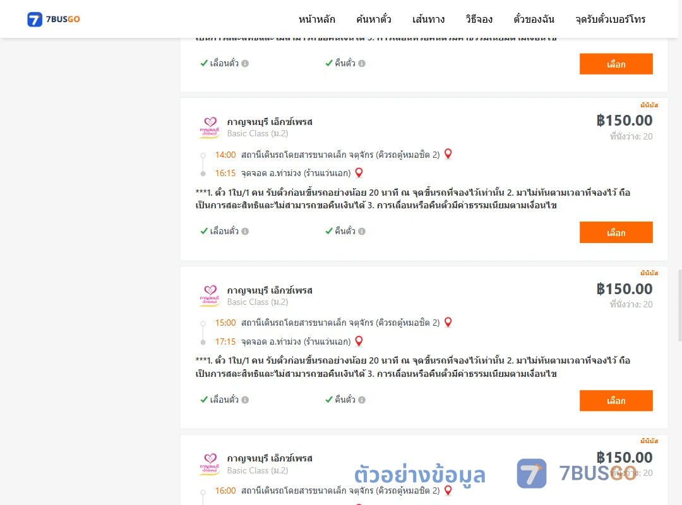Click มินิบัส label above 15:00 trip

click(649, 273)
